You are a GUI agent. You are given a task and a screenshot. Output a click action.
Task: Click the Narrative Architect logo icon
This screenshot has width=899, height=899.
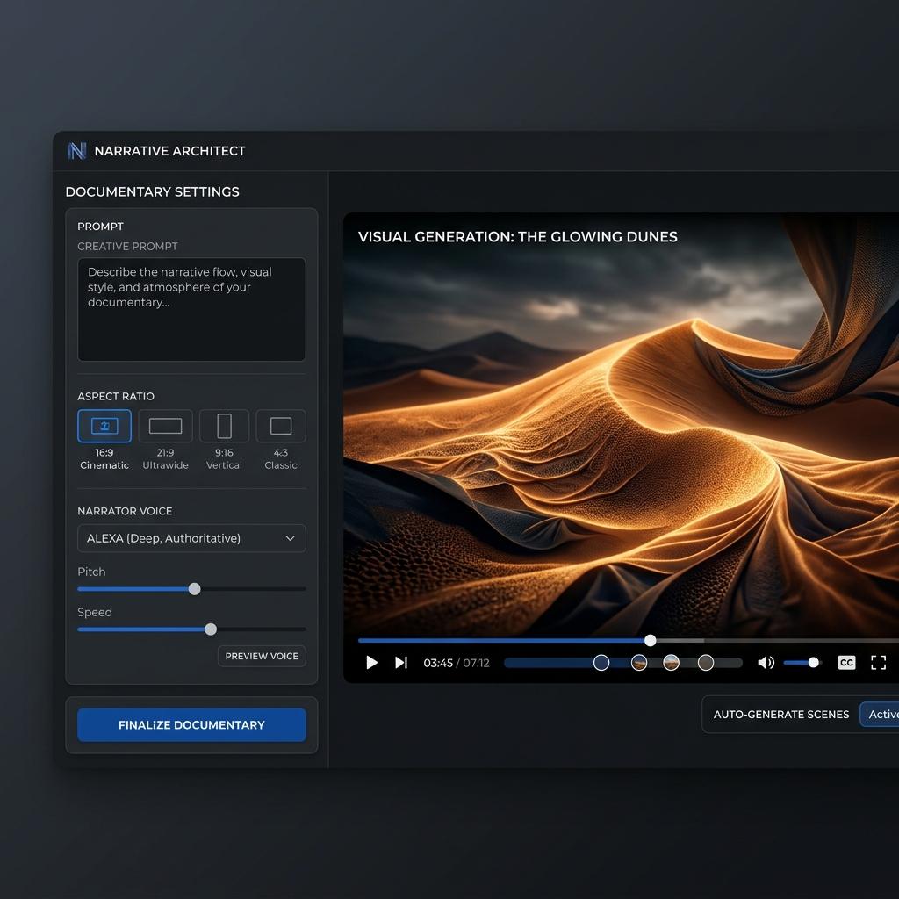click(77, 151)
